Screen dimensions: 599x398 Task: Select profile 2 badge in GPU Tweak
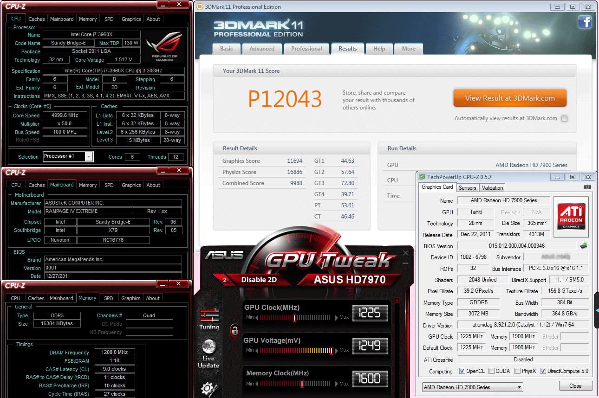click(x=225, y=279)
